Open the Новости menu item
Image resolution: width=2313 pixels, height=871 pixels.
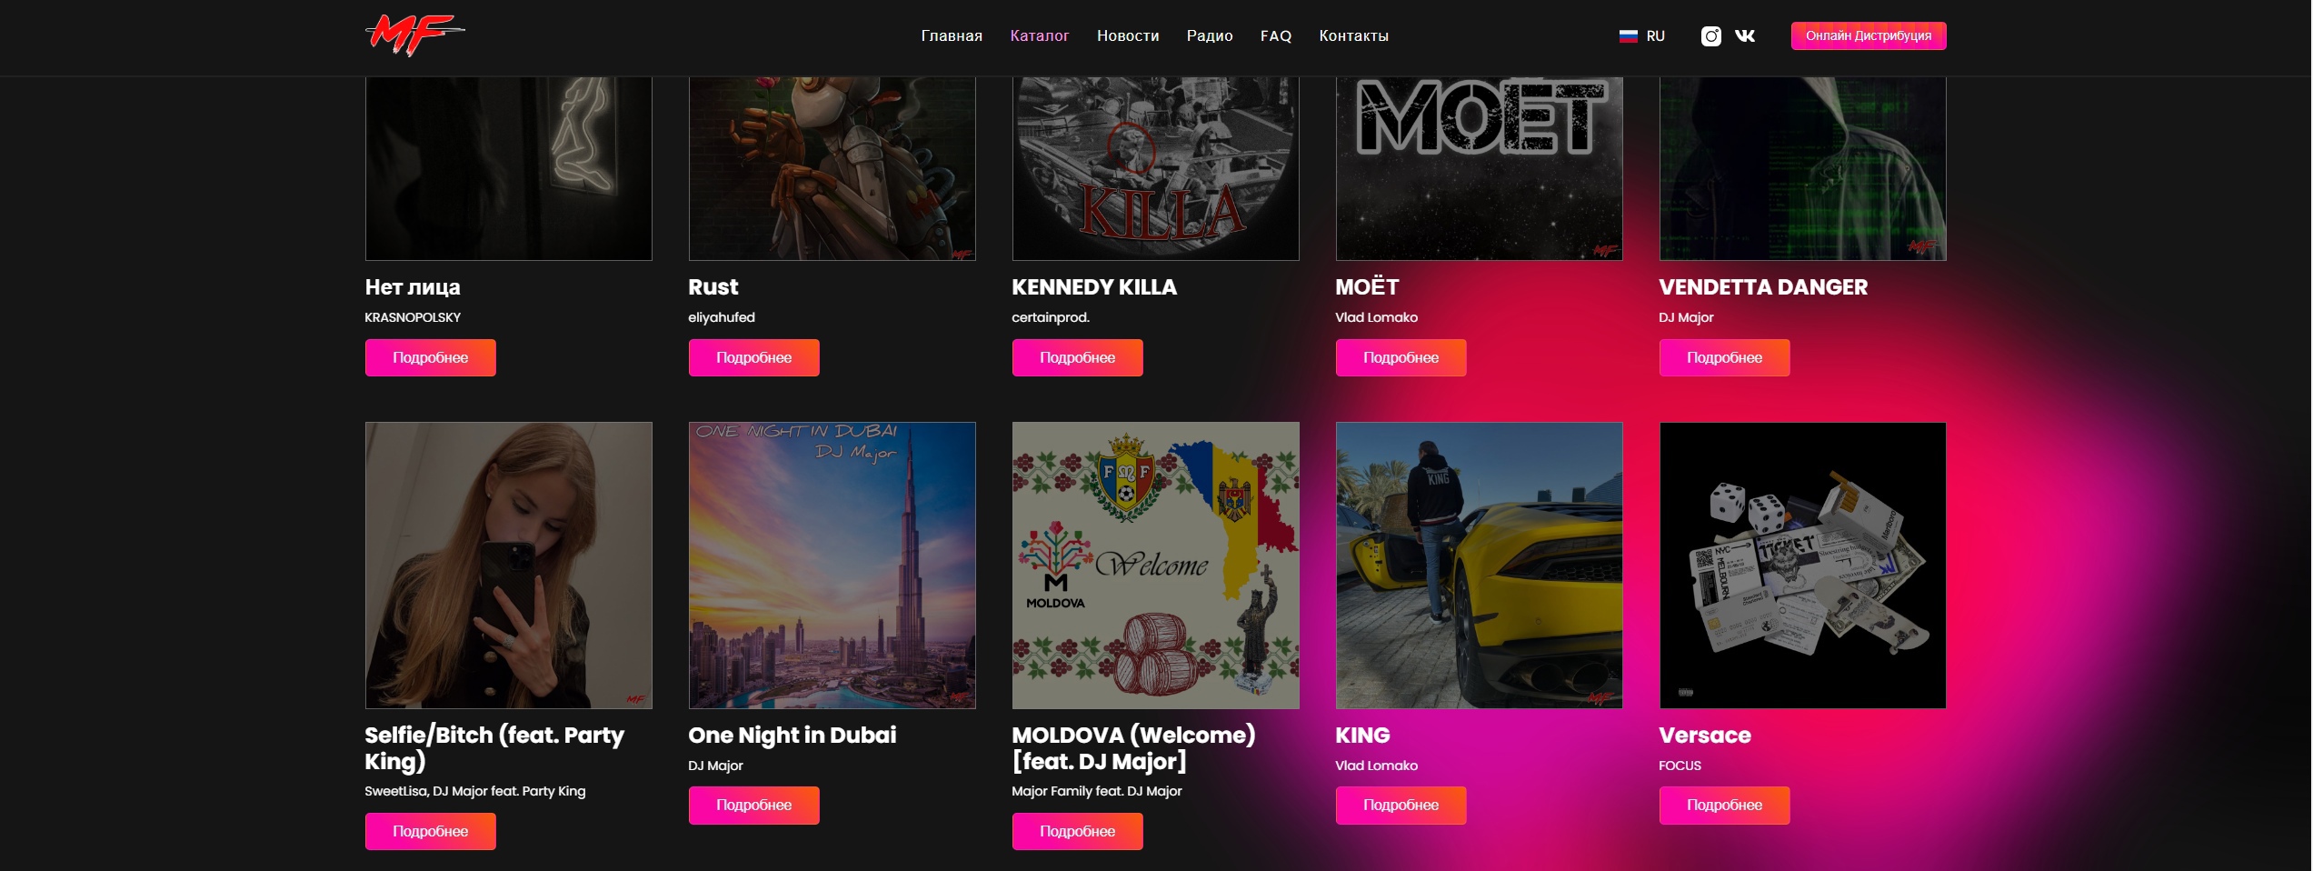point(1128,36)
